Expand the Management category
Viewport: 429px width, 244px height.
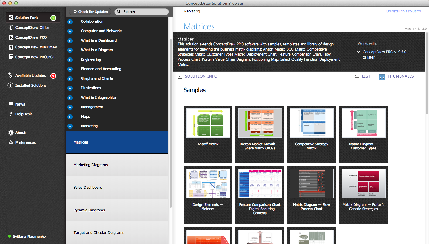point(70,107)
